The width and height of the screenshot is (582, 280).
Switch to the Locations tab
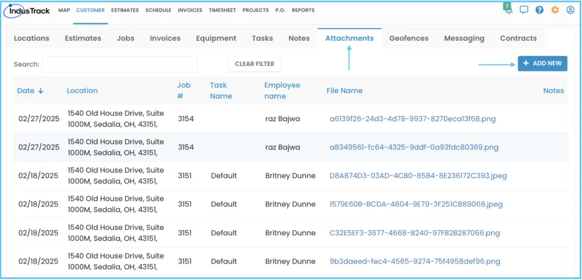[32, 38]
